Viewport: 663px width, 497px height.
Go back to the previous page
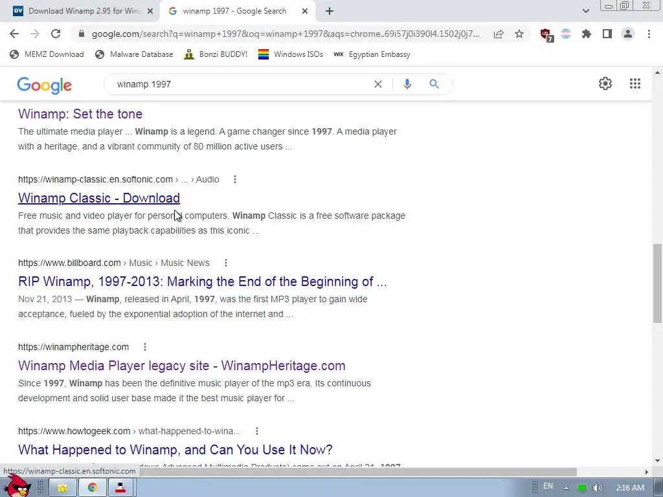(14, 34)
